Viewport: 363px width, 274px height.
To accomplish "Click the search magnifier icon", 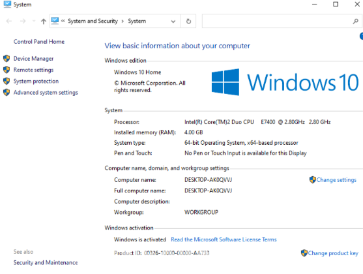I will [x=355, y=22].
